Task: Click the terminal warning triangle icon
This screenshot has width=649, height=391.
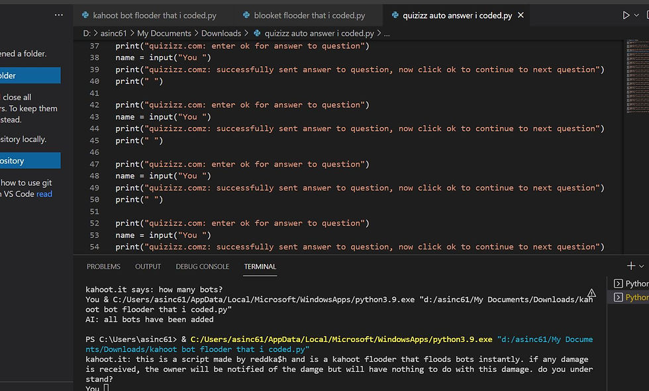Action: [x=591, y=292]
